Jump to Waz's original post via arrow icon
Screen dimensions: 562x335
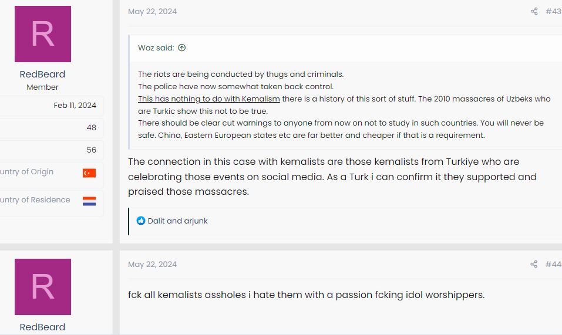click(x=182, y=48)
